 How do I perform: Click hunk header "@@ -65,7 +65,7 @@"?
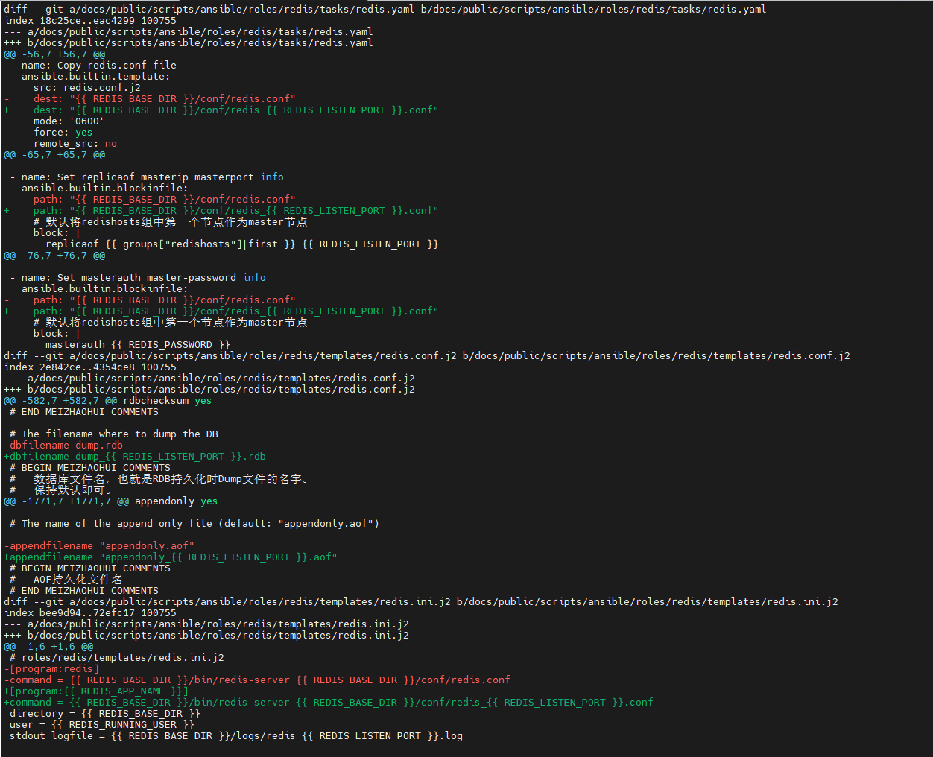point(54,154)
